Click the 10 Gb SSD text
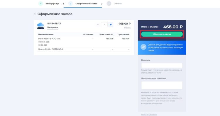Image resolution: width=220 pixels, height=116 pixels. [x=43, y=45]
